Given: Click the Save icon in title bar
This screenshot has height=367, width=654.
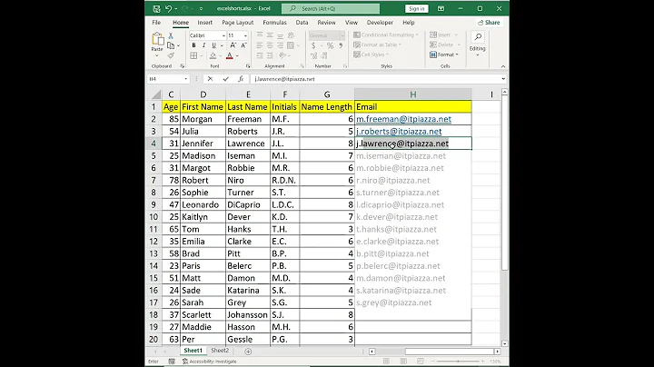Looking at the screenshot, I should pos(156,8).
